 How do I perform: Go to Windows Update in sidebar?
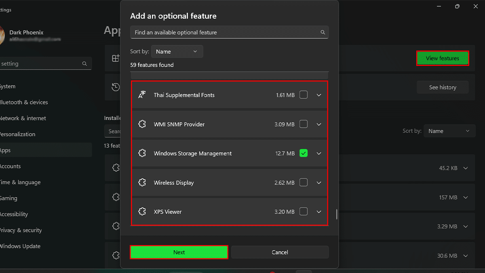tap(20, 246)
